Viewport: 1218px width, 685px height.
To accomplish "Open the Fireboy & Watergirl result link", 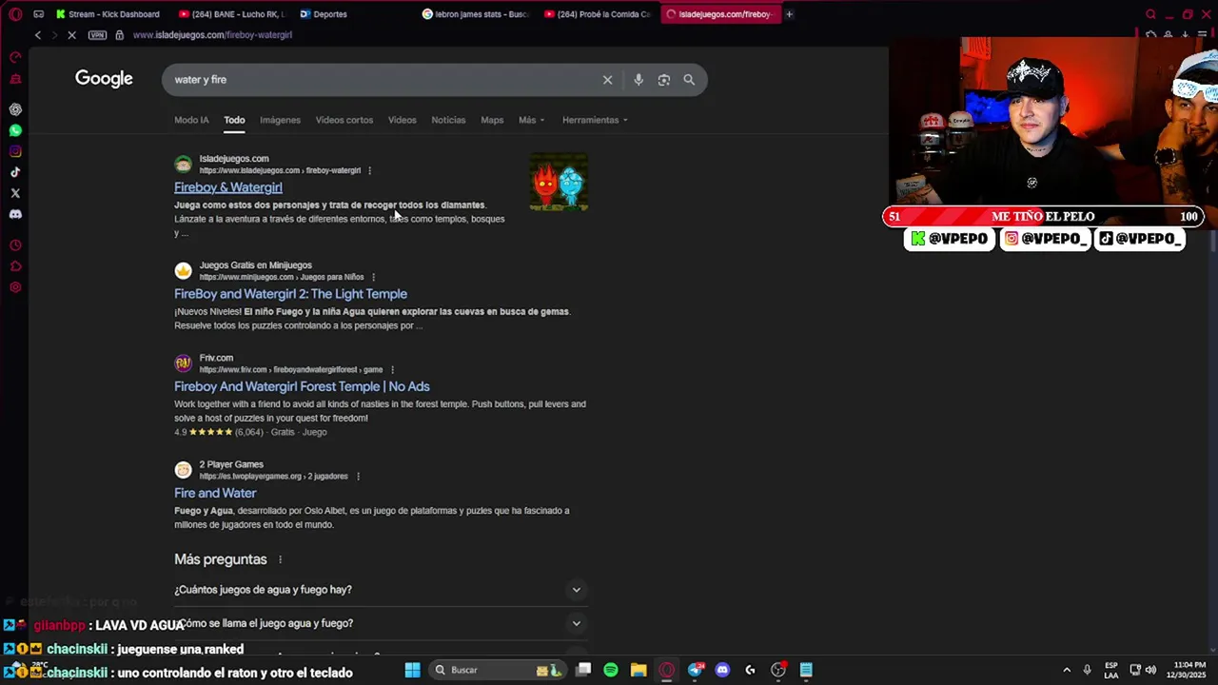I will 228,187.
